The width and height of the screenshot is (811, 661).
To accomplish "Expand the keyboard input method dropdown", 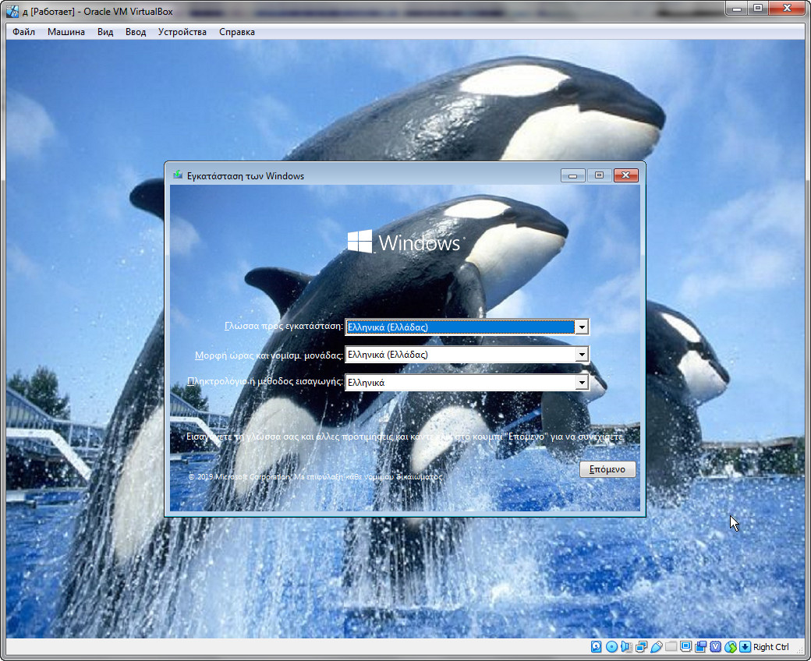I will point(581,383).
